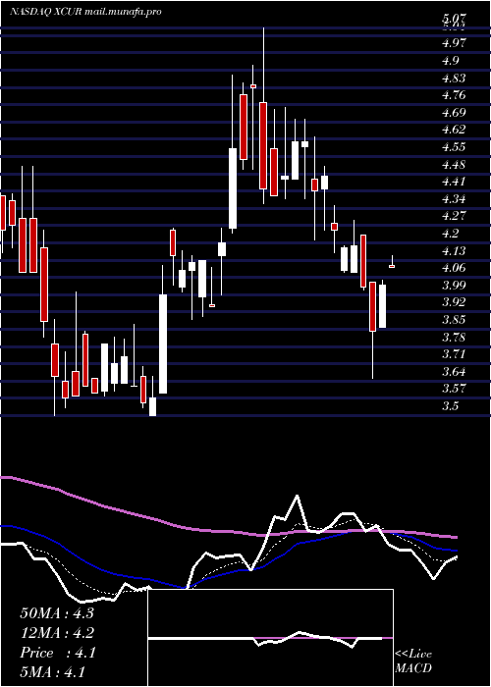Select the 3.78 price axis label
Viewport: 491px width, 687px height.
tap(456, 337)
